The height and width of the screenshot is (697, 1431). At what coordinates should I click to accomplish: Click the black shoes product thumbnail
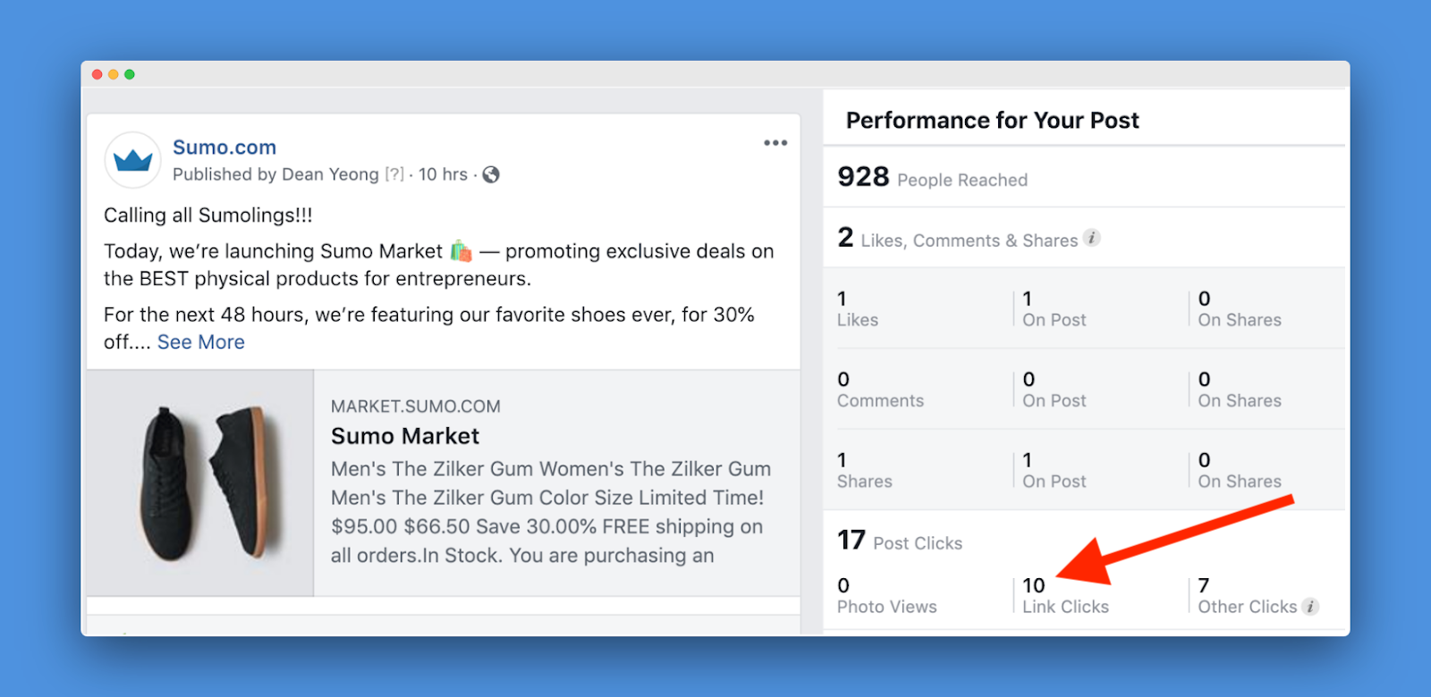[200, 483]
